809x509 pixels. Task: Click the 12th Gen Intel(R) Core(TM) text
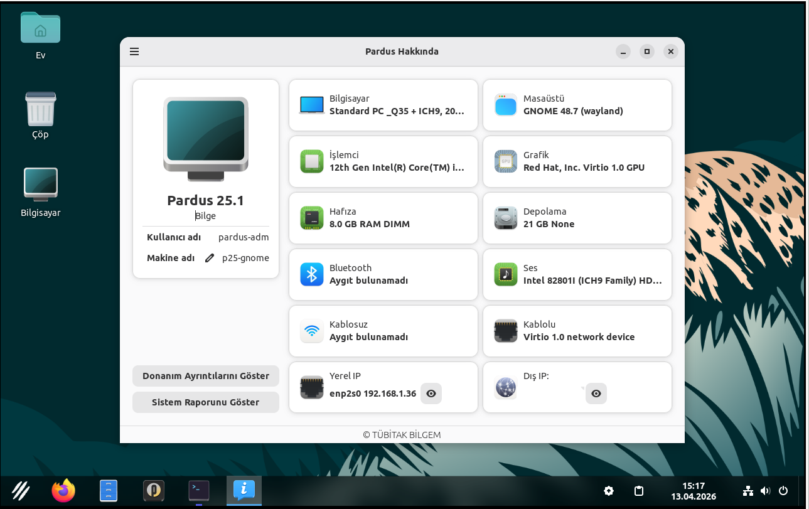coord(397,168)
